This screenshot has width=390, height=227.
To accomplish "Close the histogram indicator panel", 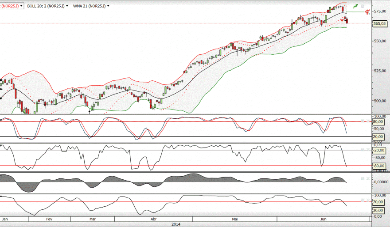I will tap(368, 179).
